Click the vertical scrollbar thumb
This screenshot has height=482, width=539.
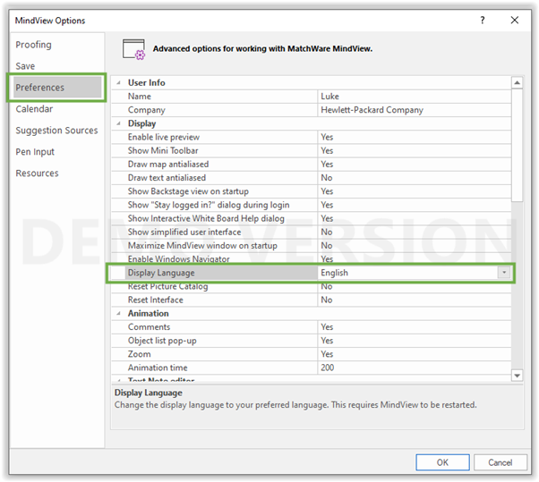[x=517, y=146]
